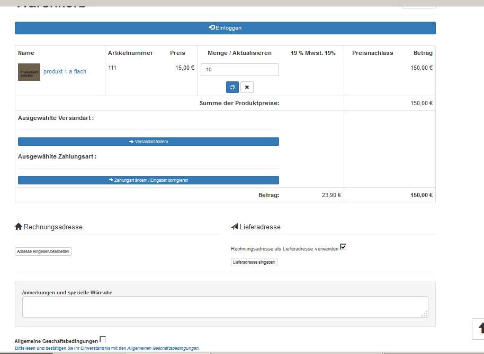Open the Allgemeinen Geschäftsbedingungen terms link
The width and height of the screenshot is (484, 354).
pos(163,348)
